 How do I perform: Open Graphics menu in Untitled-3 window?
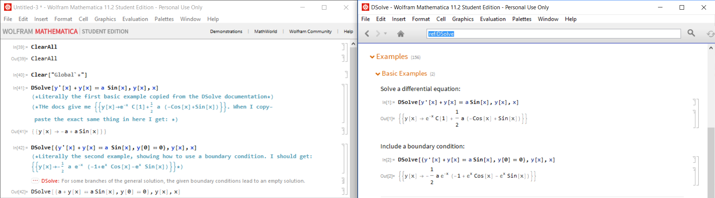point(105,19)
